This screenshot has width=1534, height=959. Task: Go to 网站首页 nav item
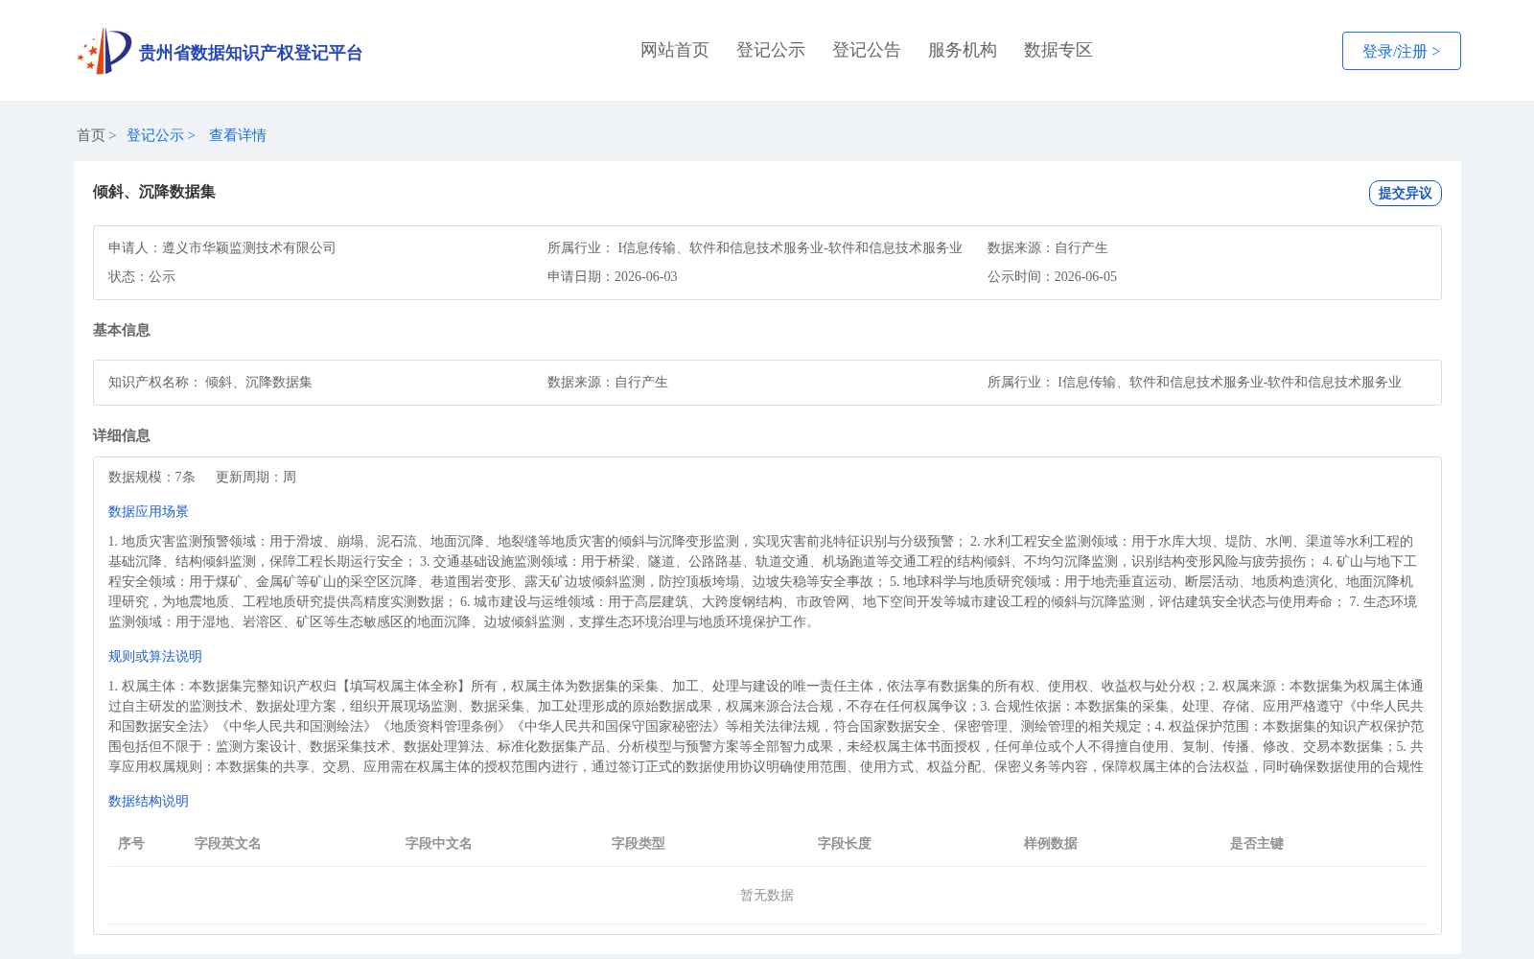coord(675,50)
